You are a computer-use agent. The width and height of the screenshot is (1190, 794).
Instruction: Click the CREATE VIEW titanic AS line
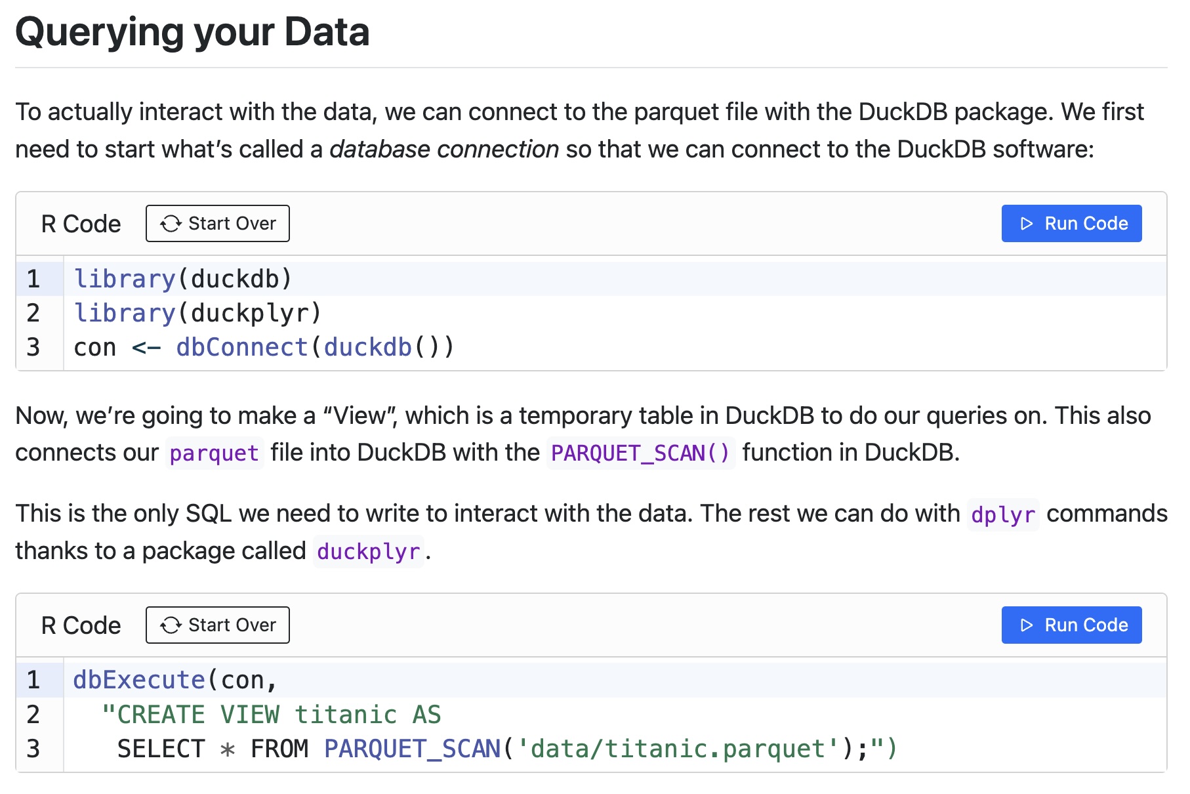pos(272,715)
